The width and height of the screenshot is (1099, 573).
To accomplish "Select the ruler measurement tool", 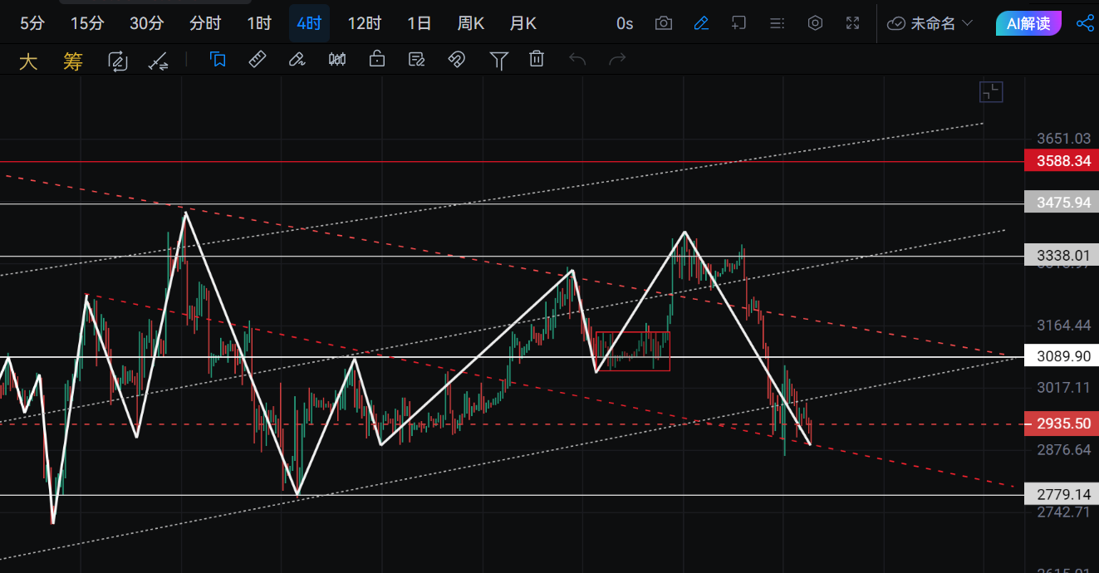I will point(258,59).
